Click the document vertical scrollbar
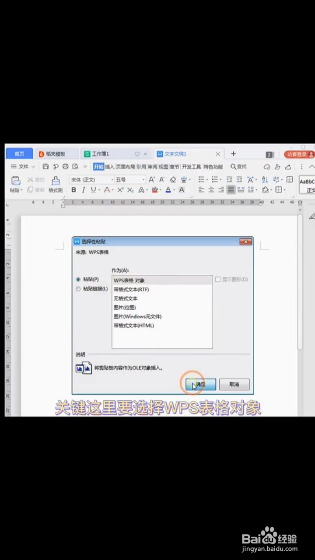The width and height of the screenshot is (315, 560). [x=300, y=282]
